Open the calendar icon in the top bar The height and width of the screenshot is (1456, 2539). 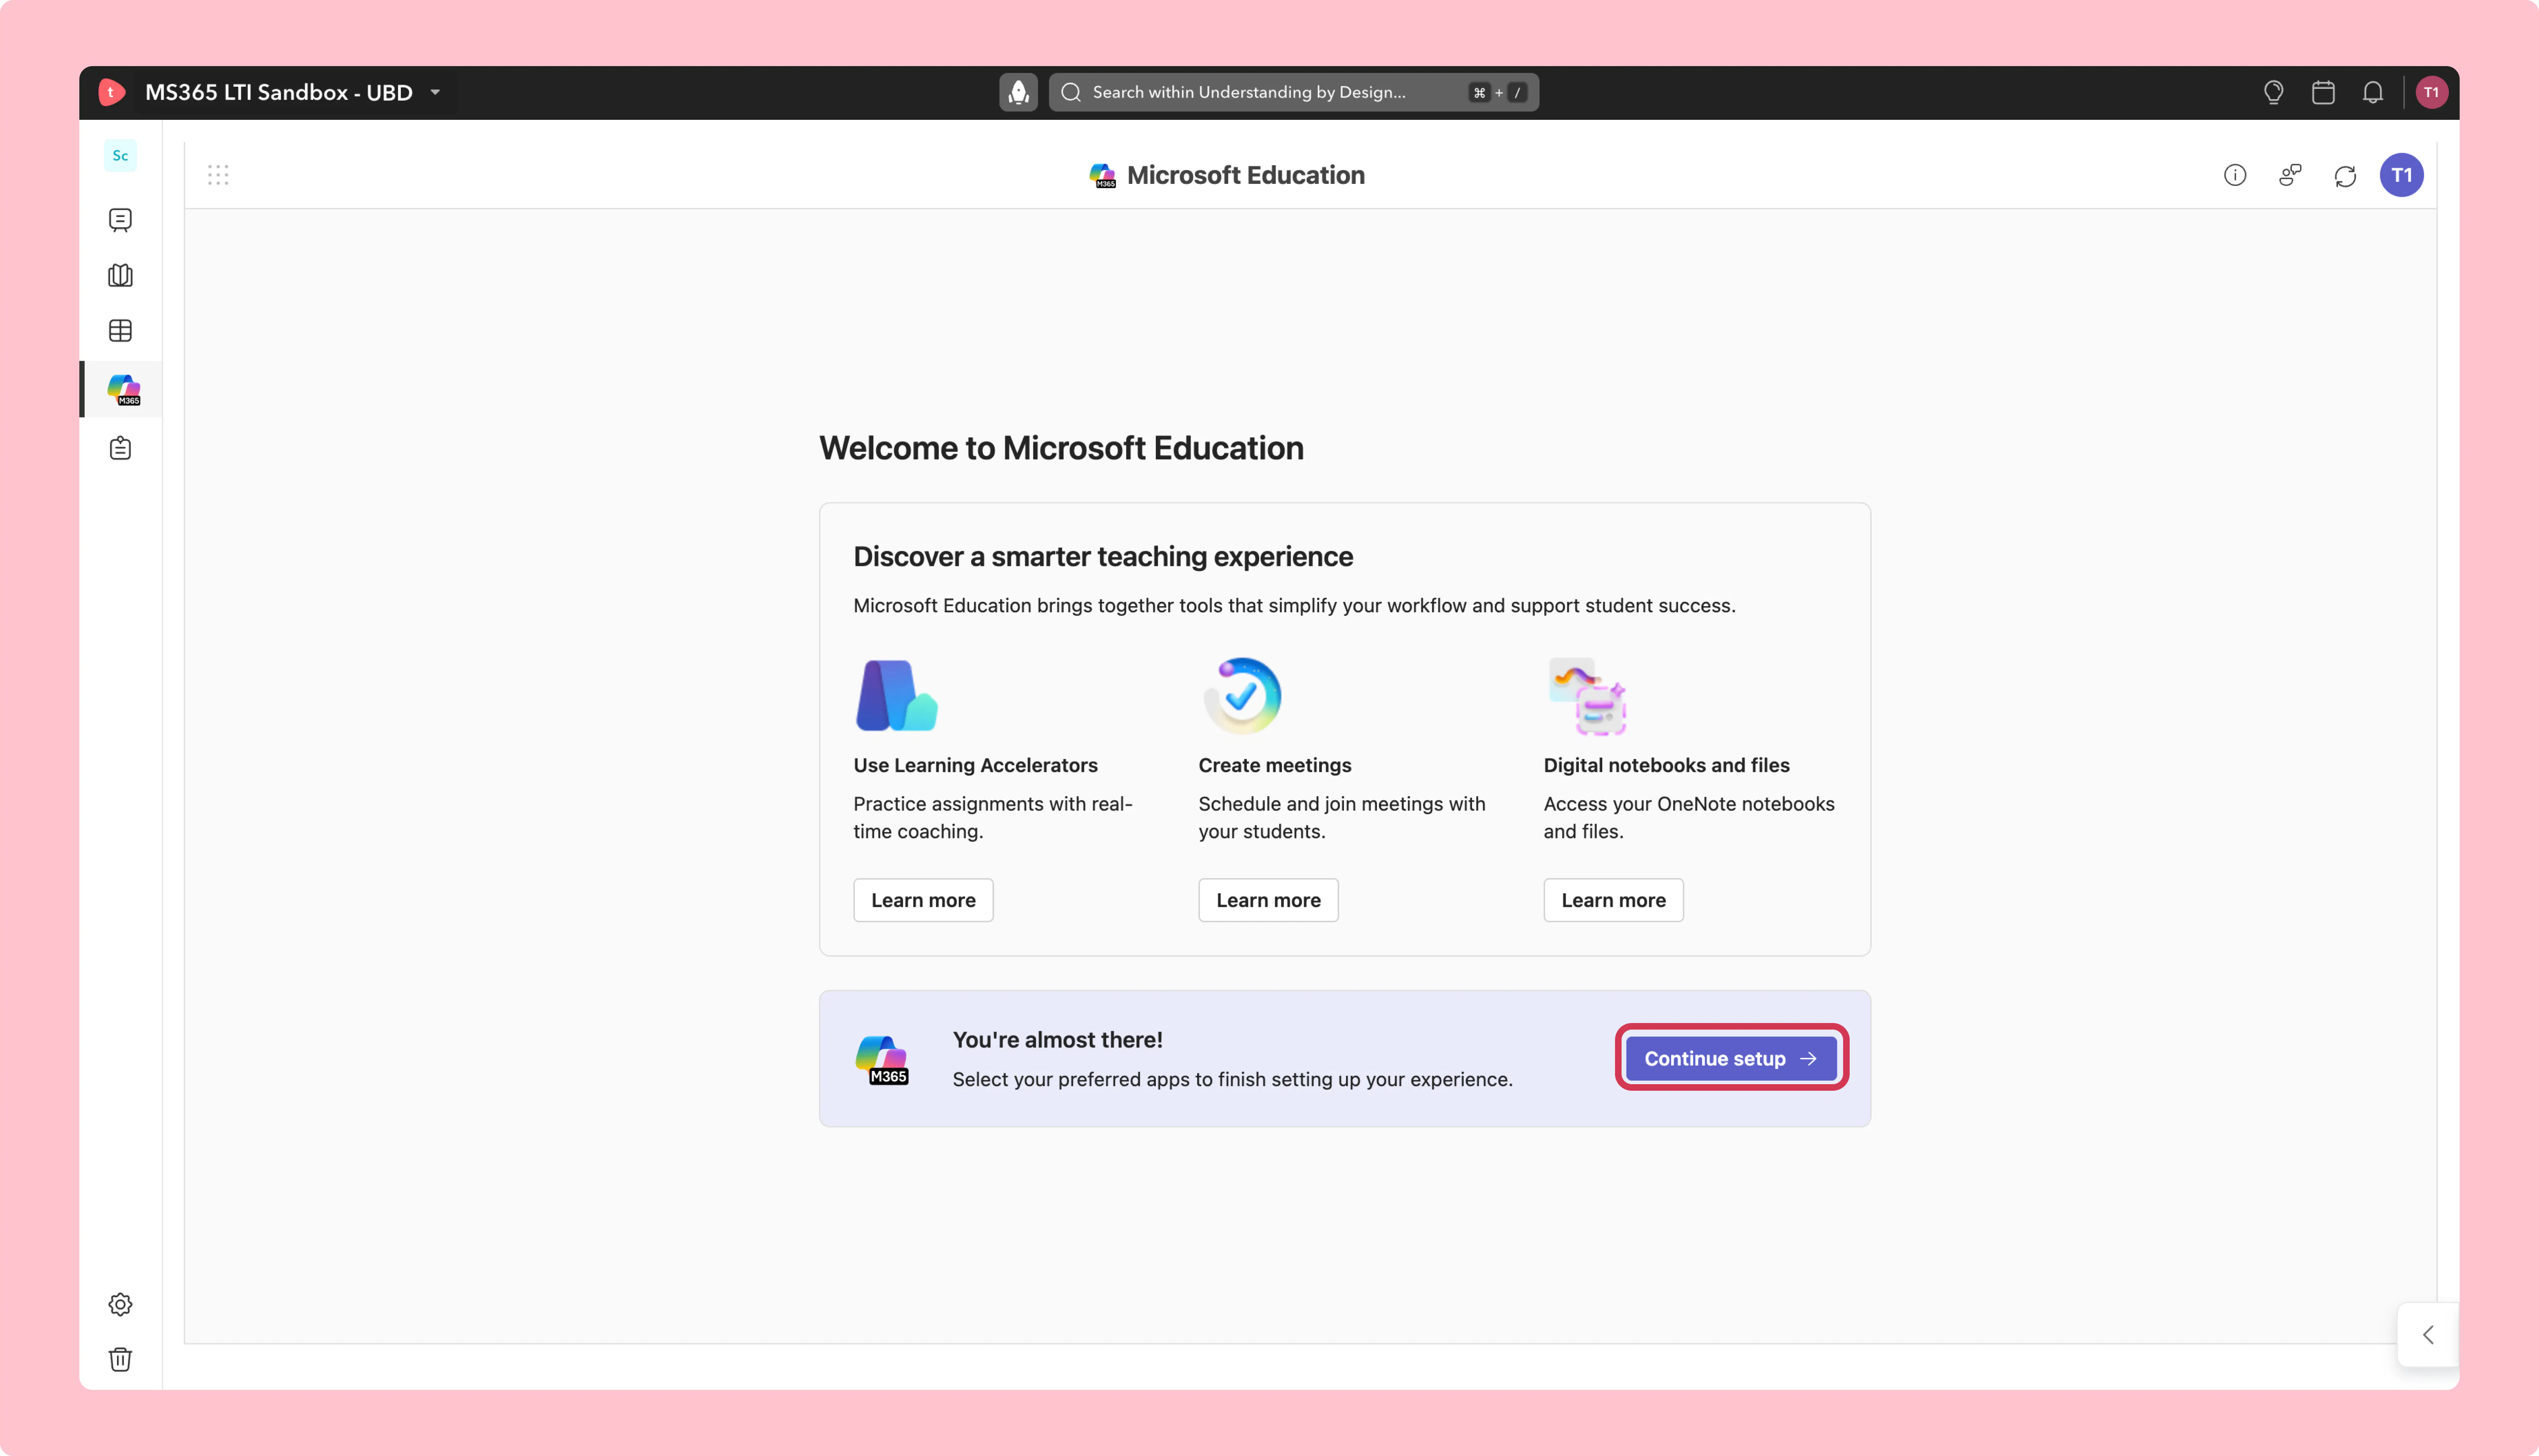(x=2323, y=92)
